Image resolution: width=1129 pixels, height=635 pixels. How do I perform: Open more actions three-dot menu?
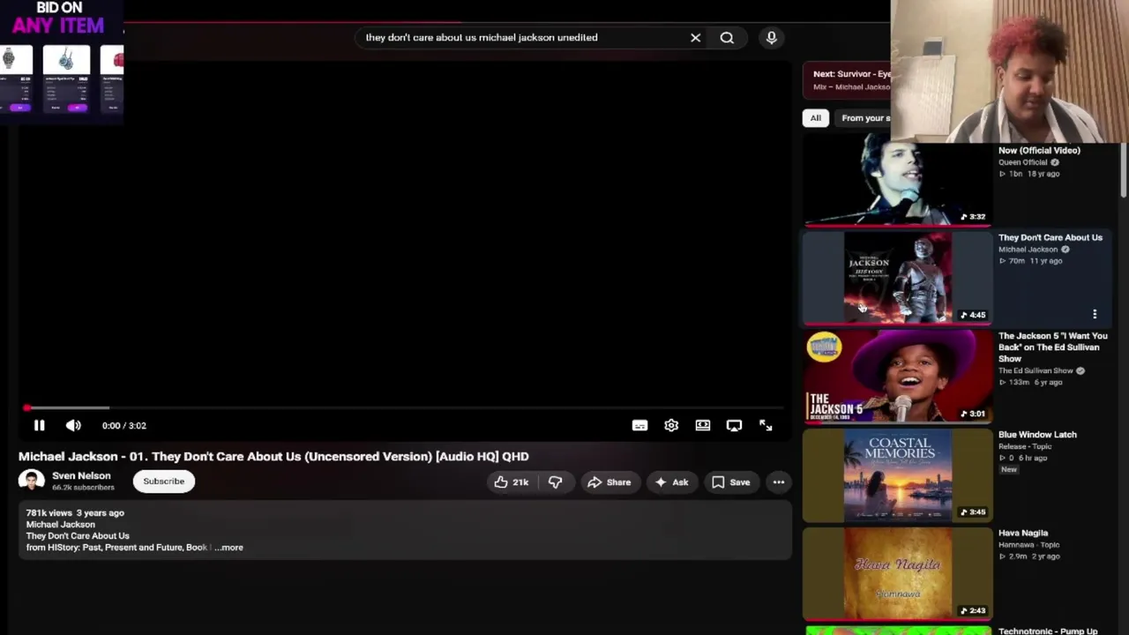778,482
